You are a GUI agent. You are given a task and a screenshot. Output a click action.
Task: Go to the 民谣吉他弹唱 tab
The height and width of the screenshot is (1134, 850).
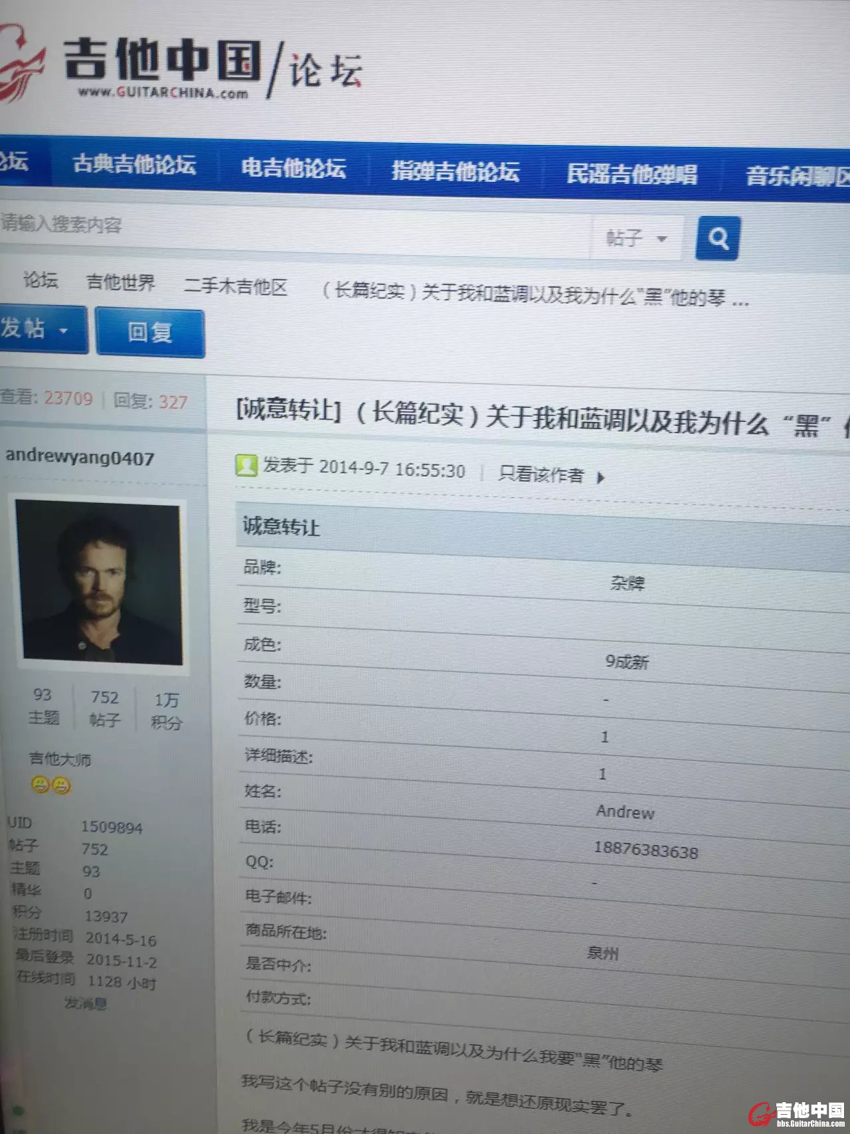(x=631, y=174)
